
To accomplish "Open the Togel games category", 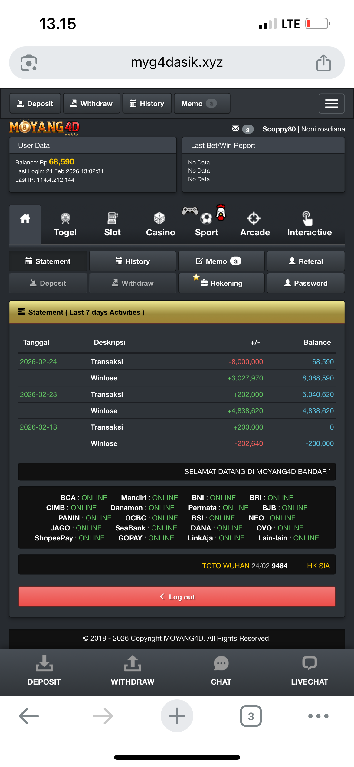I will click(65, 225).
